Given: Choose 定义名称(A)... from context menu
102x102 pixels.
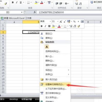Looking at the screenshot, I should pyautogui.click(x=55, y=97).
